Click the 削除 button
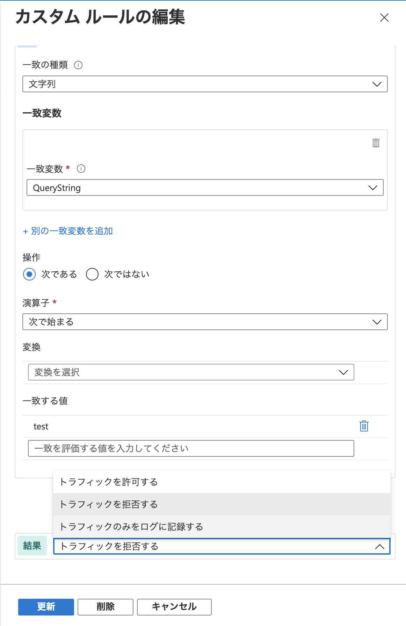This screenshot has height=626, width=406. 106,607
